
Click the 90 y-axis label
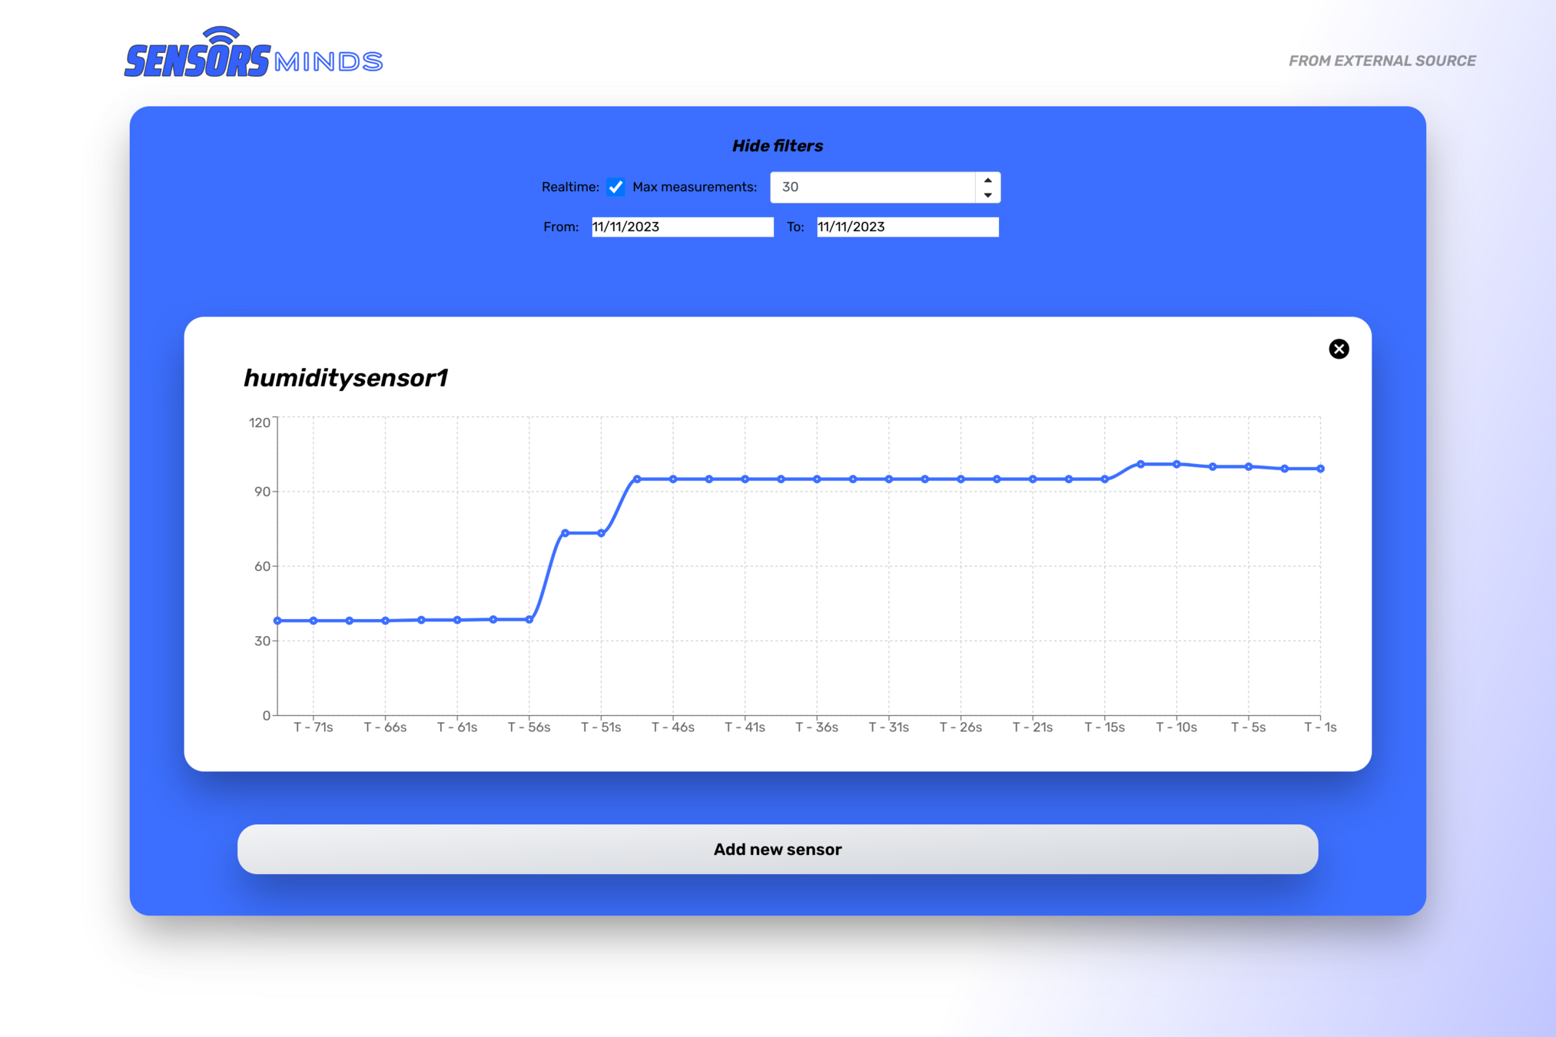(262, 492)
